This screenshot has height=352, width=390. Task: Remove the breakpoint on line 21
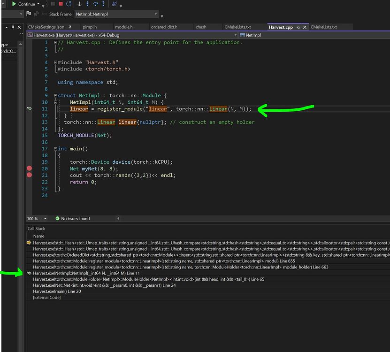click(30, 175)
